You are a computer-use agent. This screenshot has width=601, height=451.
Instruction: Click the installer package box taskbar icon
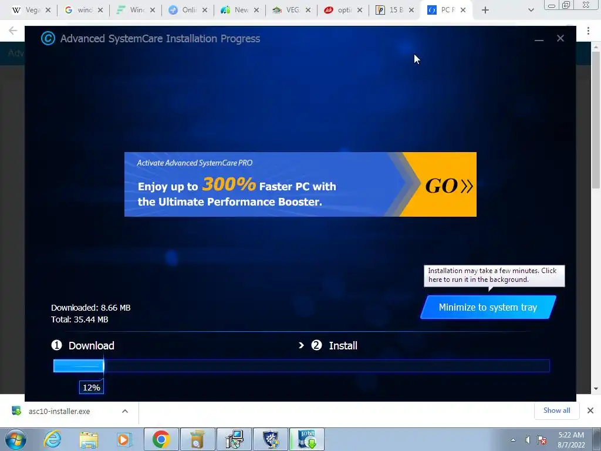pos(198,439)
